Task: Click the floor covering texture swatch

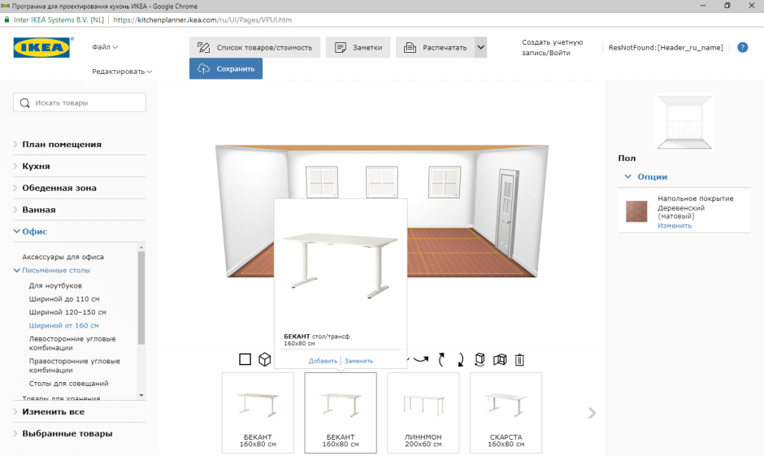Action: click(x=636, y=211)
